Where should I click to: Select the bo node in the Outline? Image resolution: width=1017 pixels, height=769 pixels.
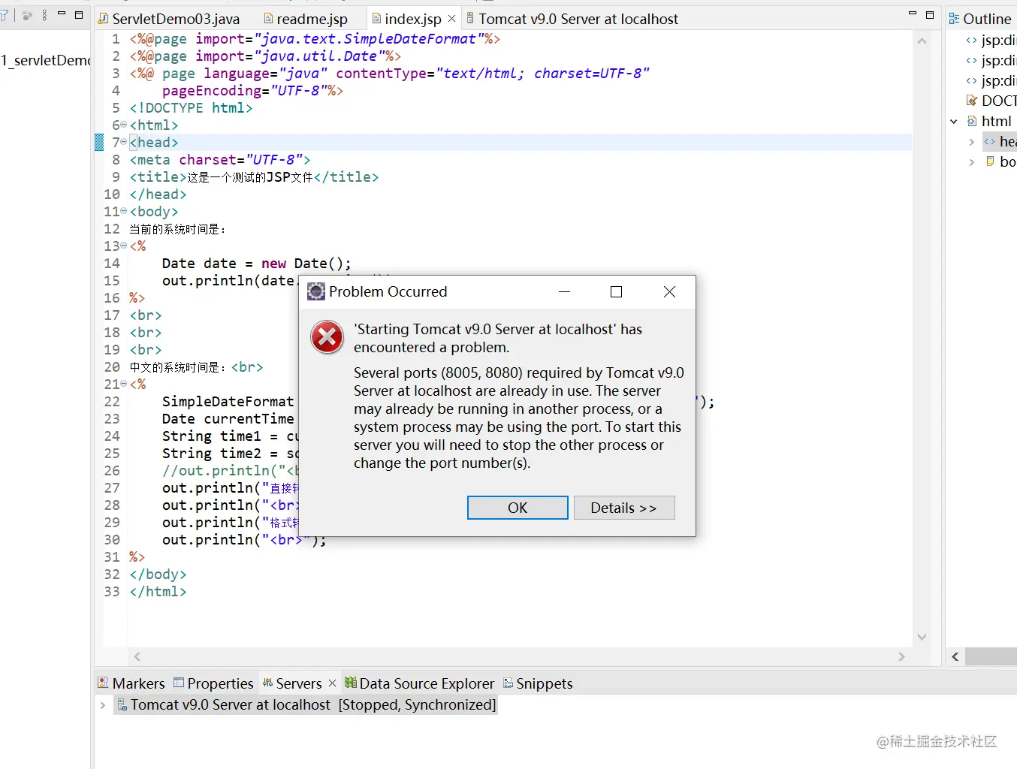click(x=1000, y=161)
